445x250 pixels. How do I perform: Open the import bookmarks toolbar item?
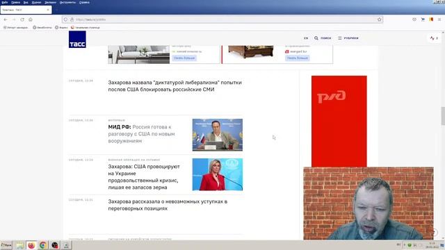click(15, 28)
